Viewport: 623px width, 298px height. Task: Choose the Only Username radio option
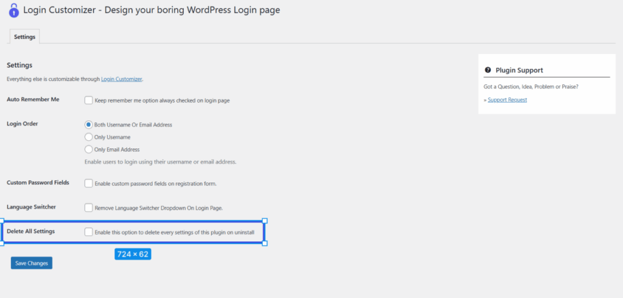89,137
